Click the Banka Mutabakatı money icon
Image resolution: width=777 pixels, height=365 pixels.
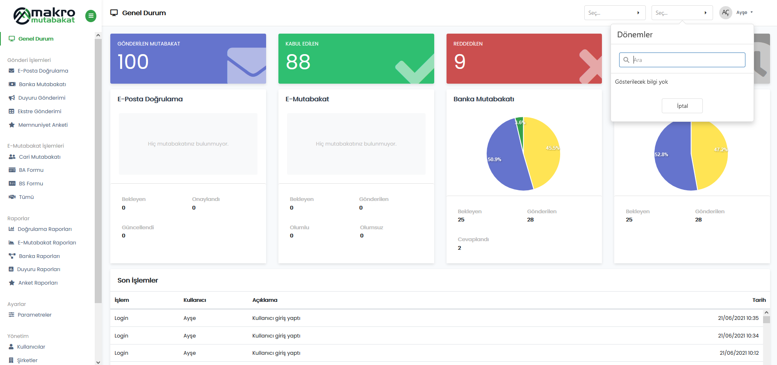(12, 84)
